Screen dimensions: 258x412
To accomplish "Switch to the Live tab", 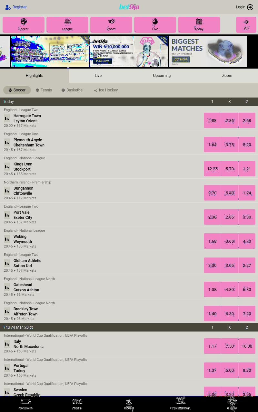I will tap(98, 76).
